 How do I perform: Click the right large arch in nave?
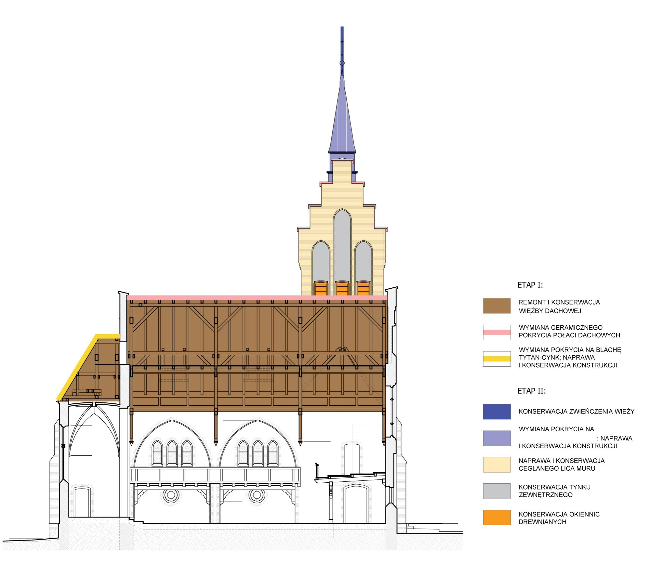(x=258, y=444)
